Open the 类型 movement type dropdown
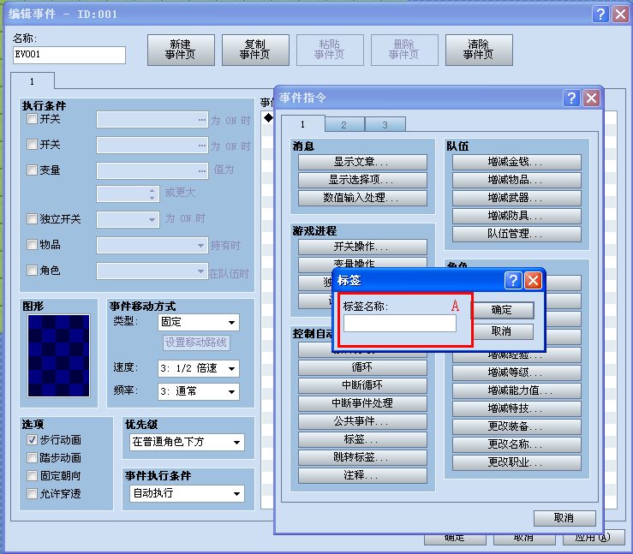Viewport: 633px width, 554px height. (199, 323)
